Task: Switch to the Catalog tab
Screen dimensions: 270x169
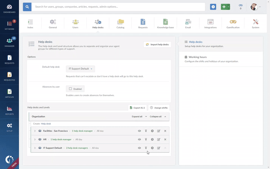Action: (120, 24)
